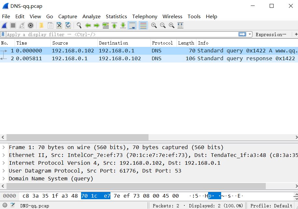Viewport: 298px width, 209px height.
Task: Open the View menu
Action: 35,17
